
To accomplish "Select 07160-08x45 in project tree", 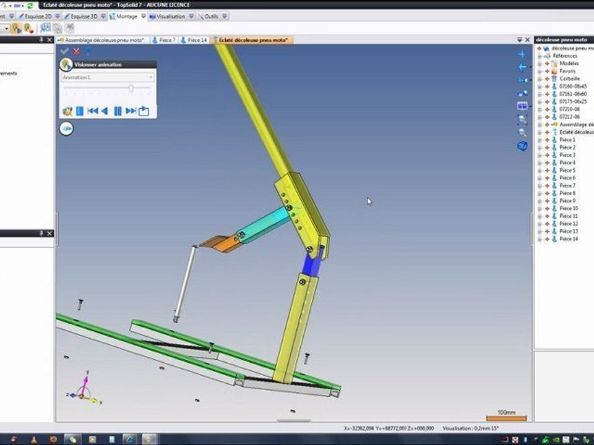I will (x=573, y=87).
